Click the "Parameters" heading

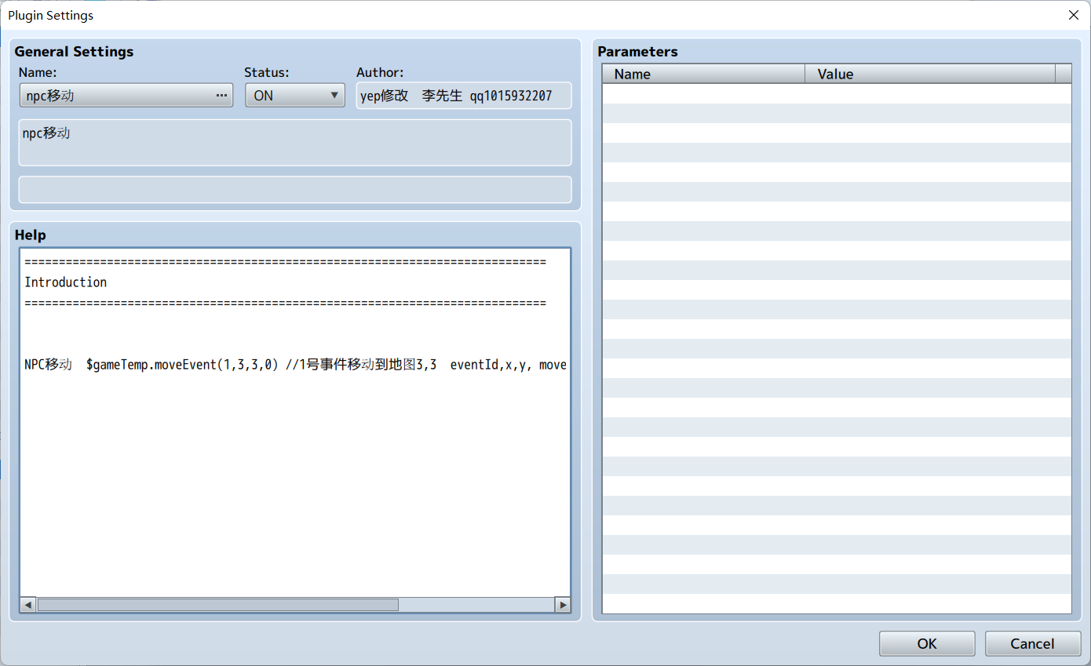(637, 52)
